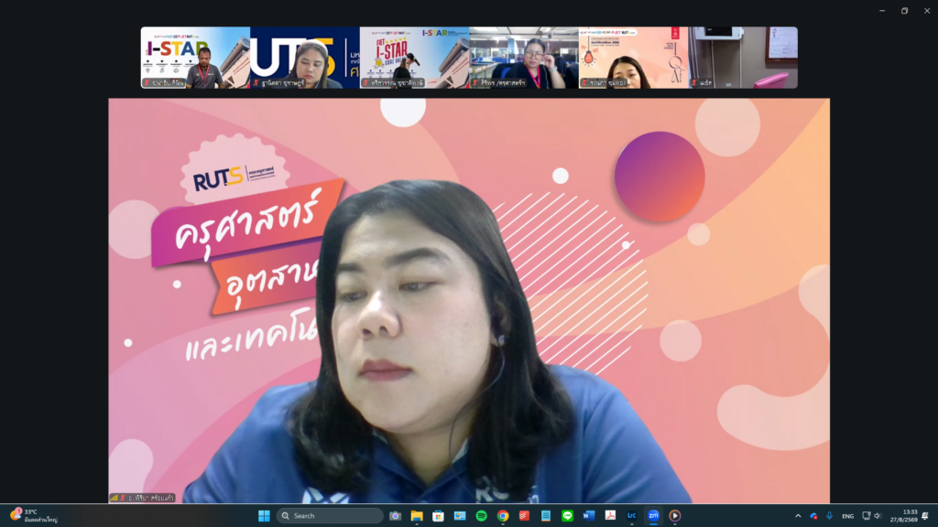Click the muted mic icon on sixth participant thumbnail
938x527 pixels.
(694, 83)
